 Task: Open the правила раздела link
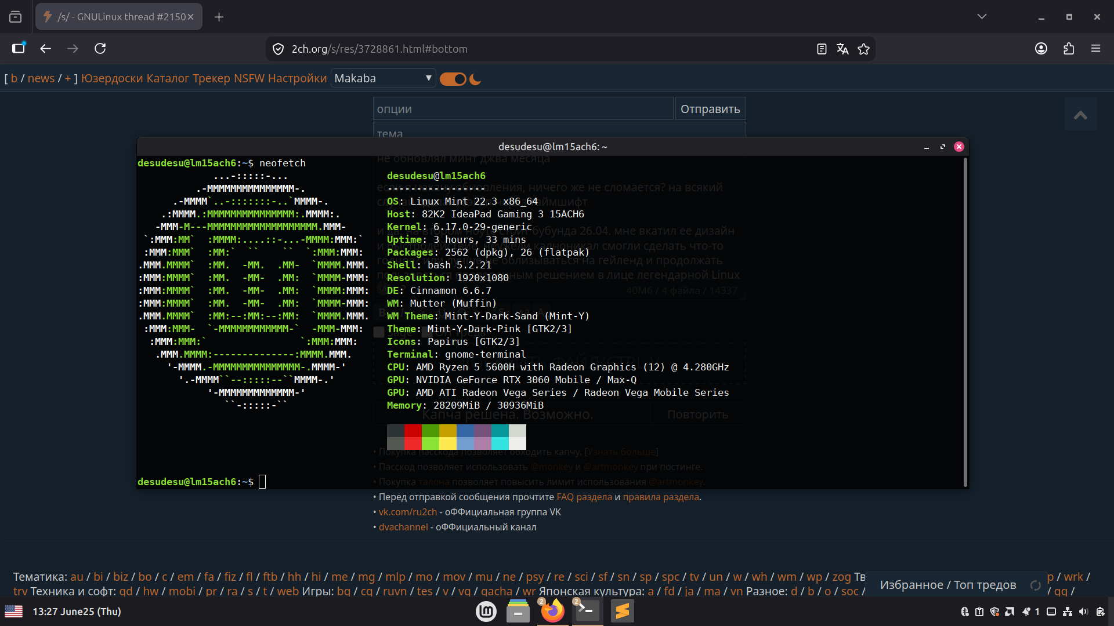(x=661, y=497)
